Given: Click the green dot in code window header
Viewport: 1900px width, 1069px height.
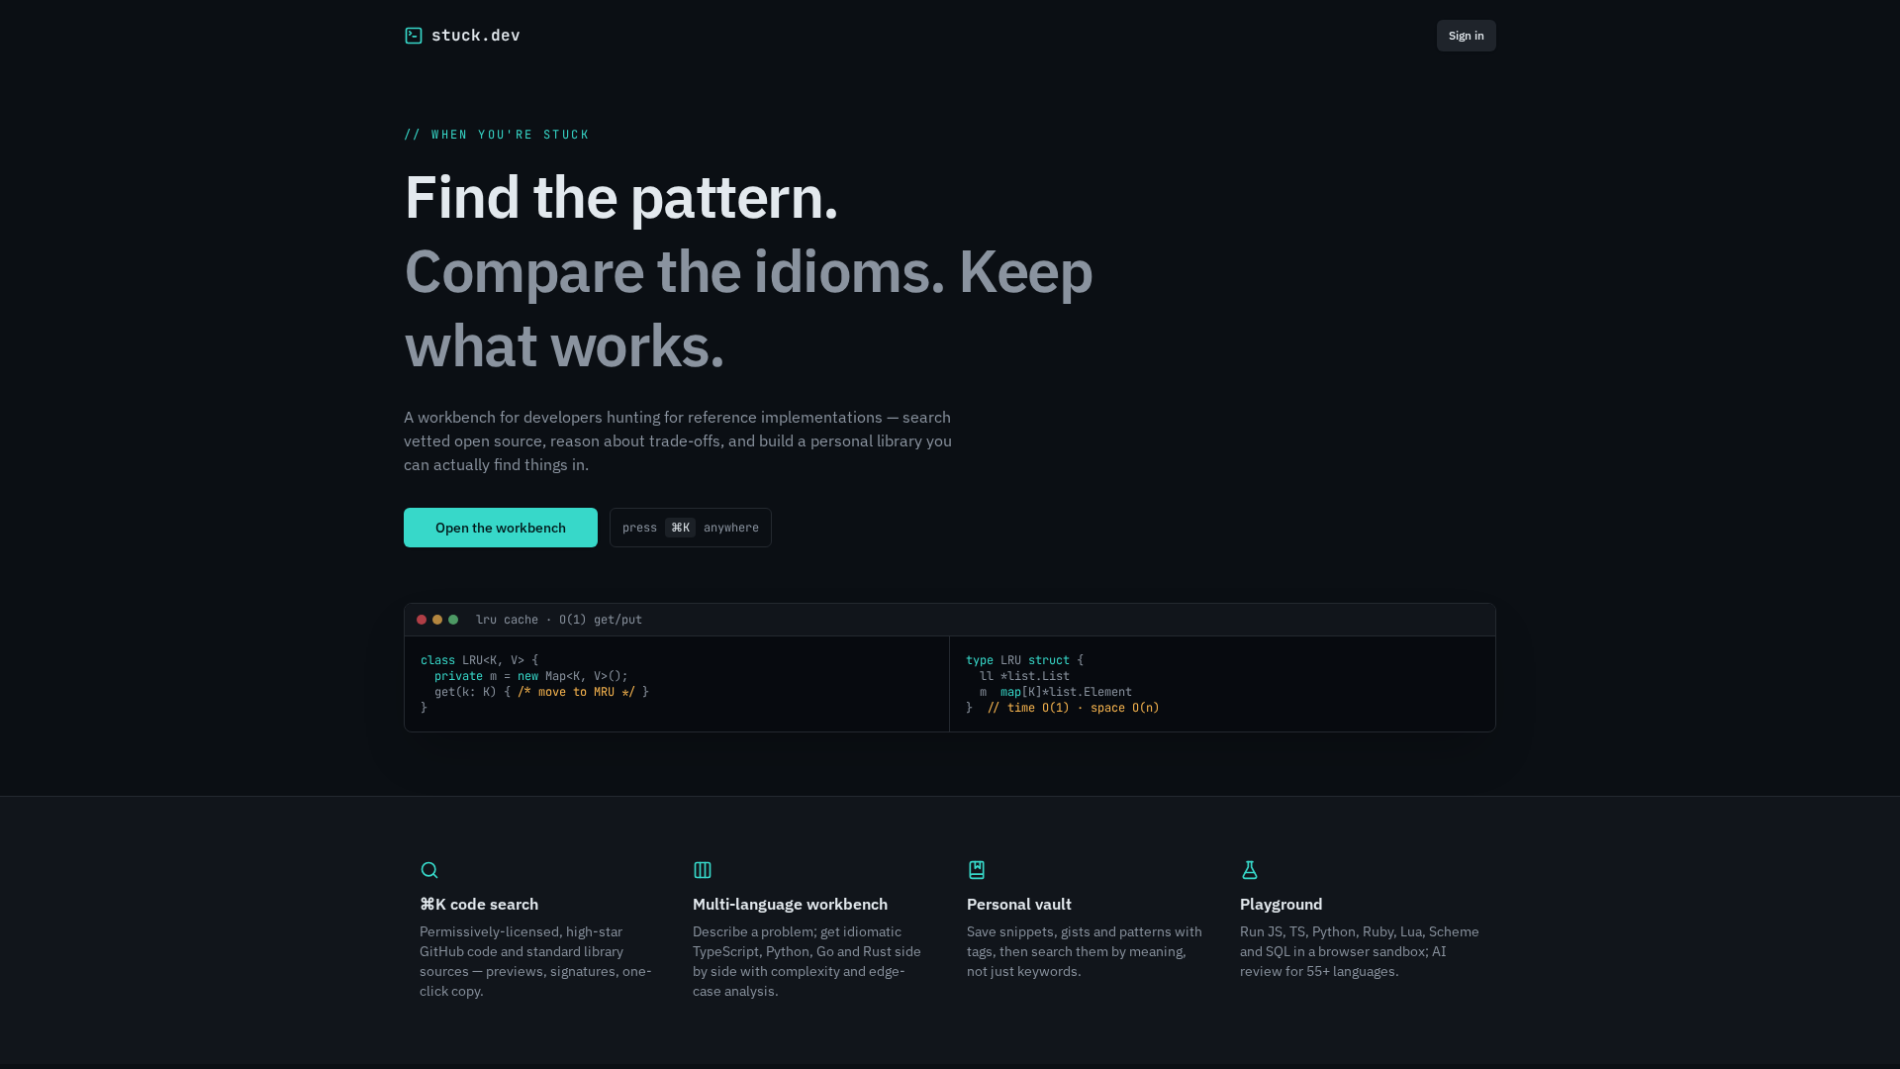Looking at the screenshot, I should tap(453, 620).
